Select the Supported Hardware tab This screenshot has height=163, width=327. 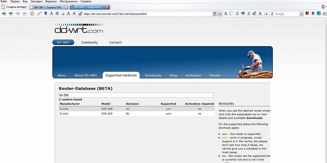point(121,75)
